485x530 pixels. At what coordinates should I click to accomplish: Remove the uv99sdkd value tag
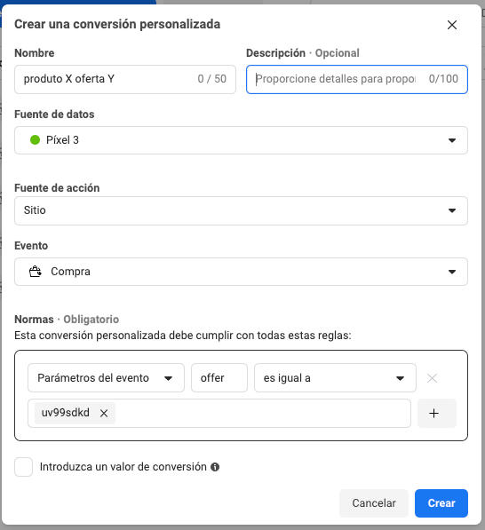104,413
